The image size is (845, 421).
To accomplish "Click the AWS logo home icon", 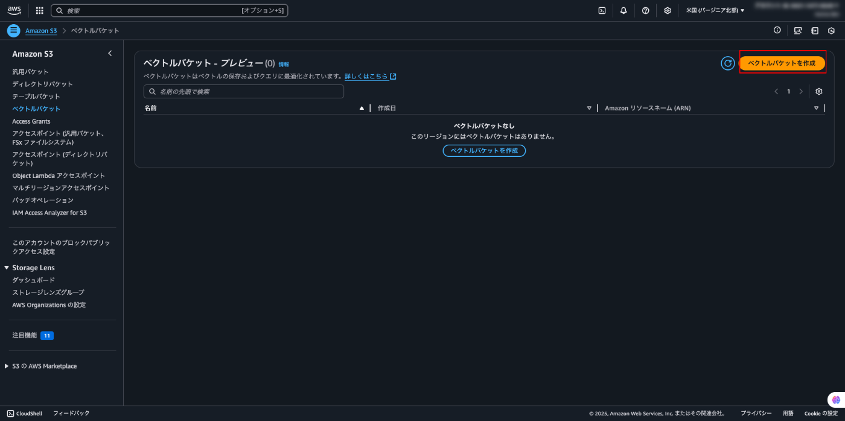I will [x=14, y=10].
